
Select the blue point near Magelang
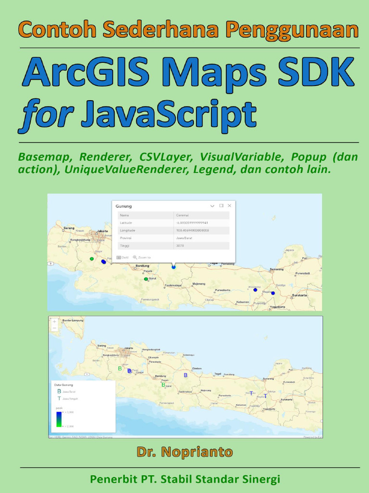[273, 293]
